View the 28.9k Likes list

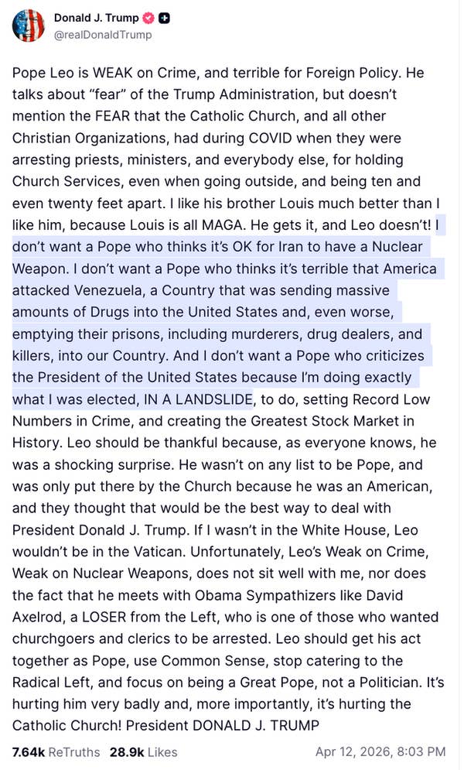click(143, 751)
